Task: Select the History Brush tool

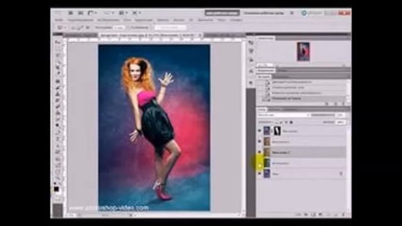Action: point(58,100)
